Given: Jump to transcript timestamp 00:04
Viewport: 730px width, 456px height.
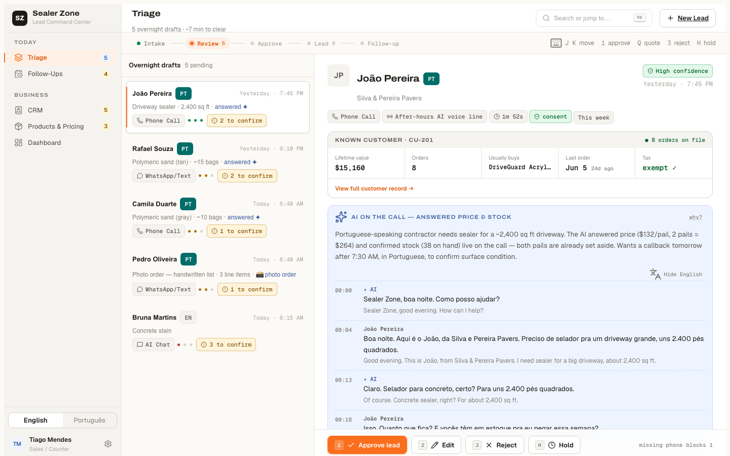Looking at the screenshot, I should click(x=343, y=330).
